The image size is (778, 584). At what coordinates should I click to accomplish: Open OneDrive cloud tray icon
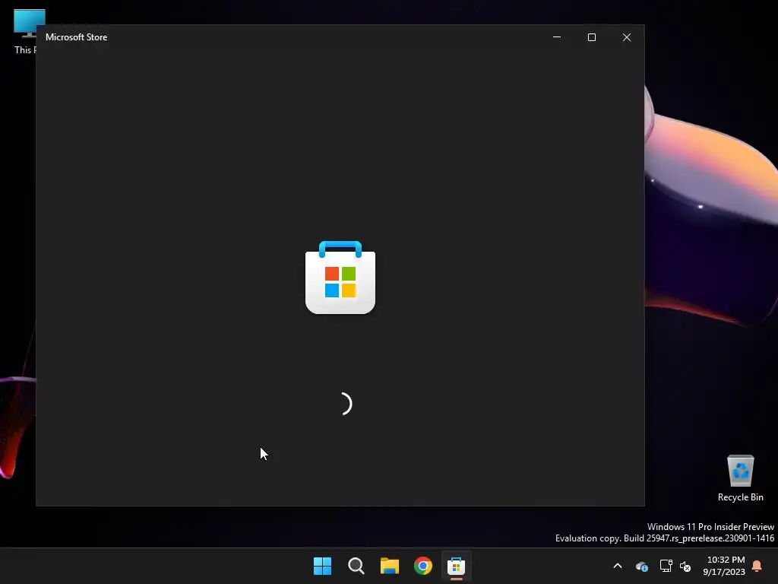pyautogui.click(x=641, y=566)
